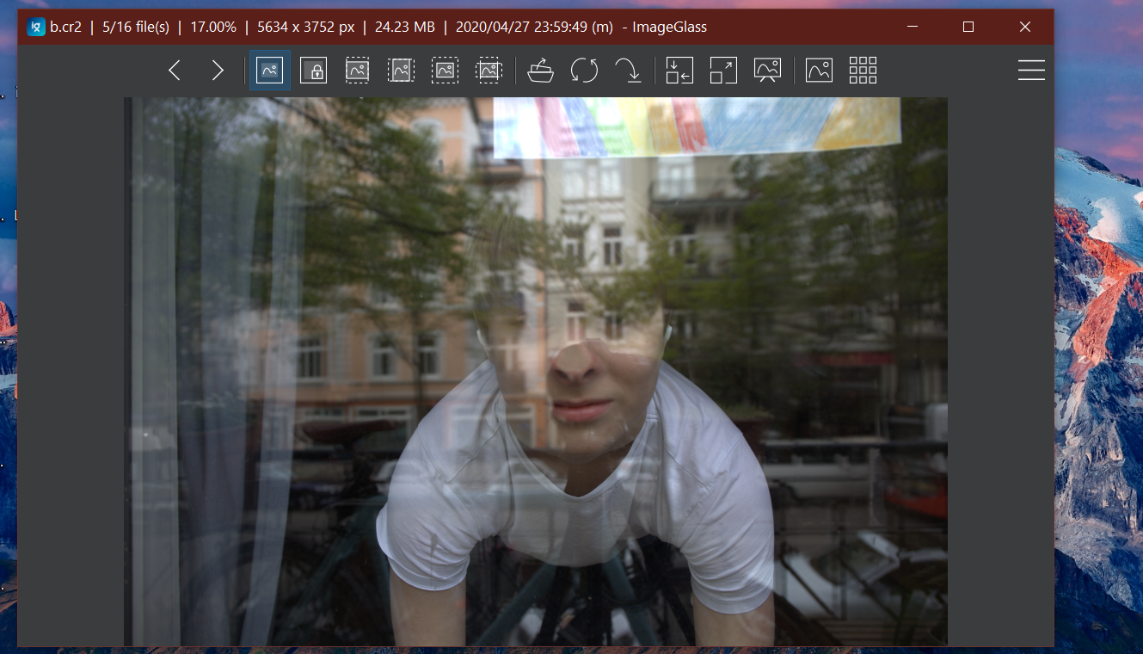Minimize the ImageGlass window

(x=912, y=28)
